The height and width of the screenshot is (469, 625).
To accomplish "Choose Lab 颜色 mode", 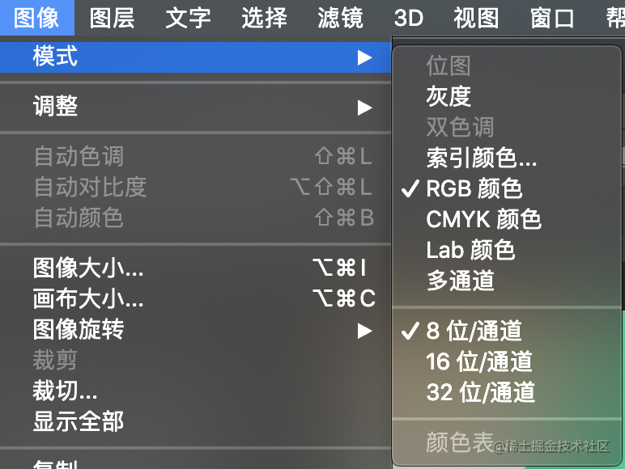I will coord(507,250).
